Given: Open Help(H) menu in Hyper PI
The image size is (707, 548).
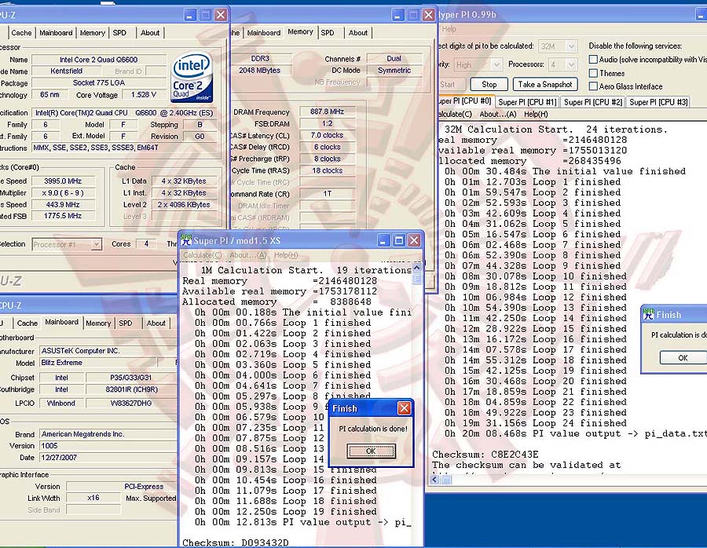Looking at the screenshot, I should (536, 114).
